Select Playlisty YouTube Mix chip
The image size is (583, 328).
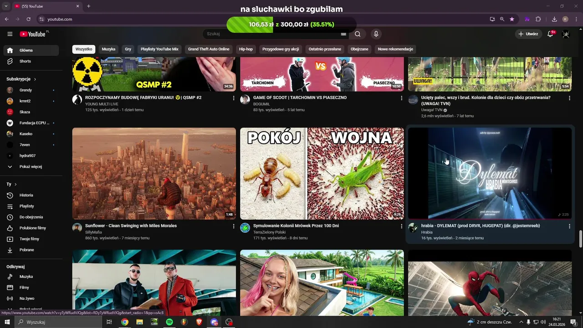click(x=159, y=49)
